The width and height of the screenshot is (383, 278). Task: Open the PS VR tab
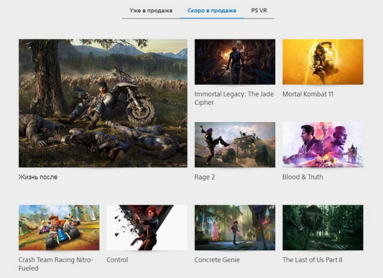coord(259,10)
